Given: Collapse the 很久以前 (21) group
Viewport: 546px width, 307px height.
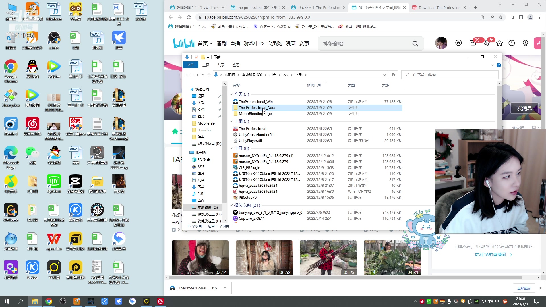Looking at the screenshot, I should (231, 205).
